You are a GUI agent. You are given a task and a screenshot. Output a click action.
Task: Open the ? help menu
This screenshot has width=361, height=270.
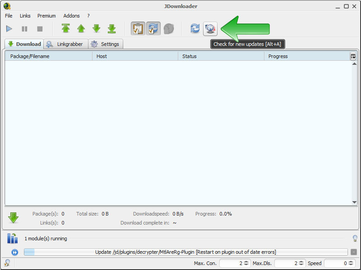[x=88, y=16]
